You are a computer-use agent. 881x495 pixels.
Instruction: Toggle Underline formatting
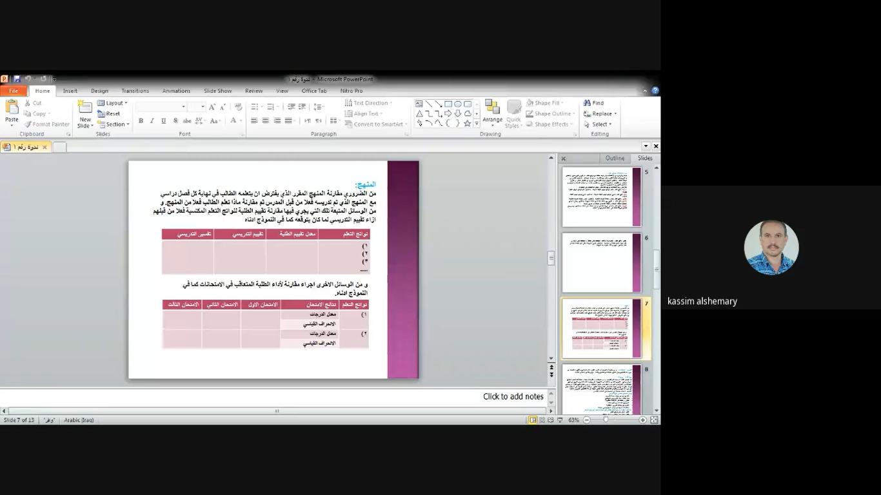click(164, 121)
